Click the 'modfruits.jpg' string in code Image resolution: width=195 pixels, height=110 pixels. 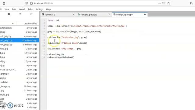point(70,37)
